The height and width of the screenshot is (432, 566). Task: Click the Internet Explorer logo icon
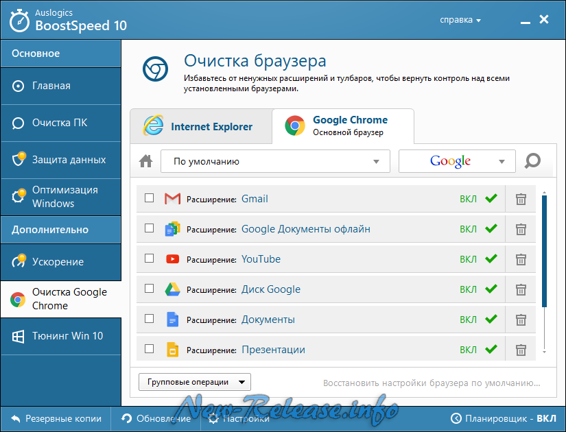coord(154,125)
